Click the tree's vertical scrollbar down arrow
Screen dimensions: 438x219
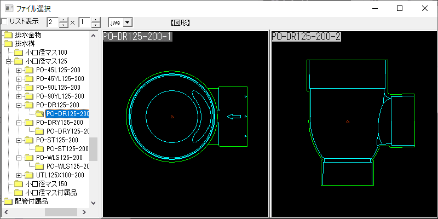coord(93,202)
